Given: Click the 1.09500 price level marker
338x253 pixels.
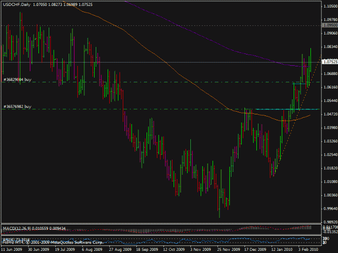Looking at the screenshot, I should tap(330, 25).
